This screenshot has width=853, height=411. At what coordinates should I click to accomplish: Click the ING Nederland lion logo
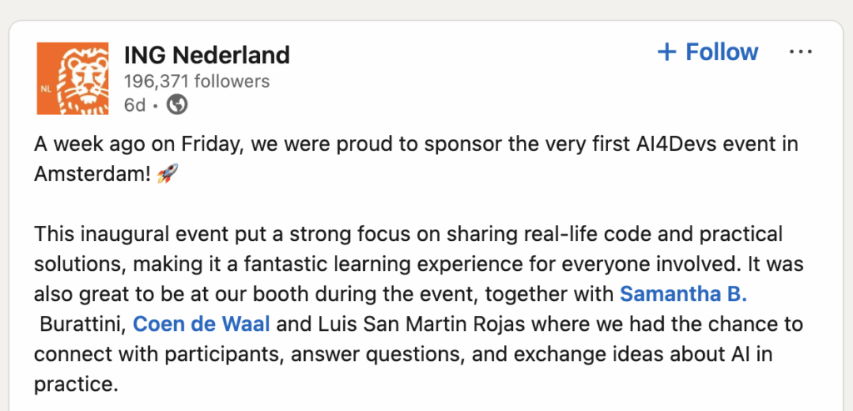(72, 78)
